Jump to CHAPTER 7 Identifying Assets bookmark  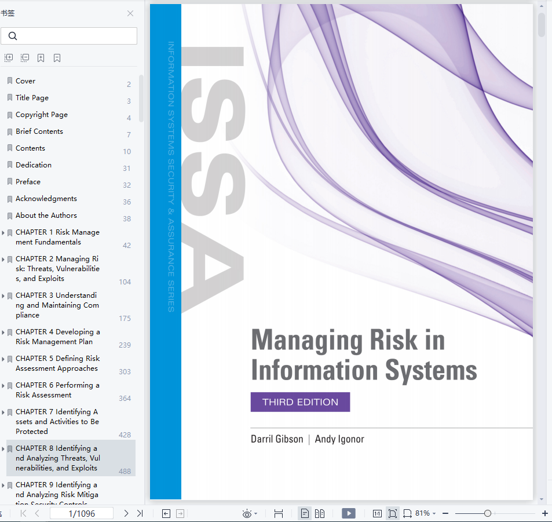pos(57,422)
